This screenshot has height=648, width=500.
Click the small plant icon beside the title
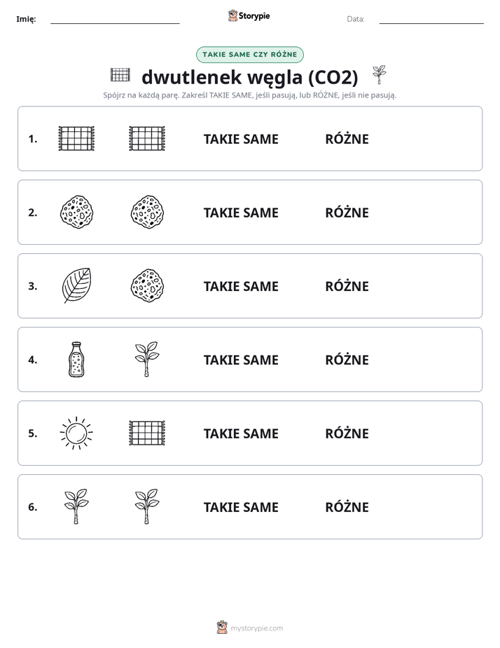[x=379, y=75]
